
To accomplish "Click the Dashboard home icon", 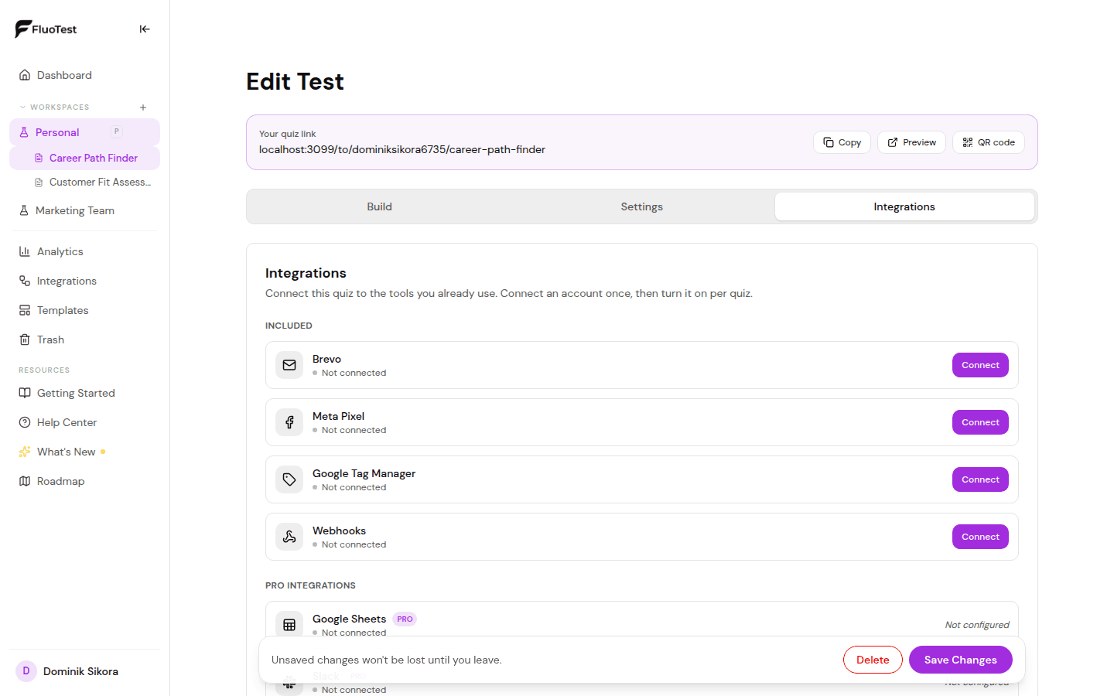I will [25, 75].
